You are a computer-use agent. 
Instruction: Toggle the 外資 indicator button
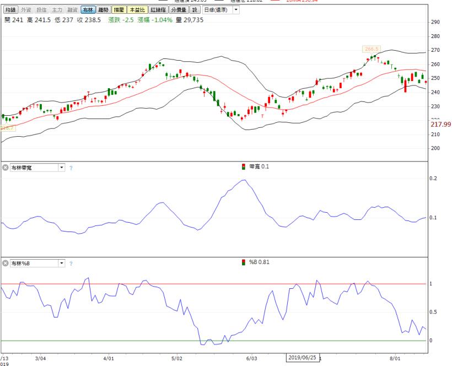(x=26, y=10)
